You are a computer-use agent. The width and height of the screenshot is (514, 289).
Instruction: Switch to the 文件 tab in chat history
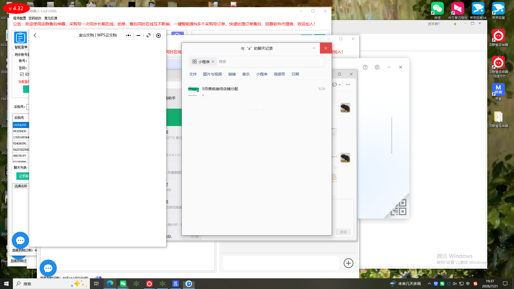[x=193, y=74]
